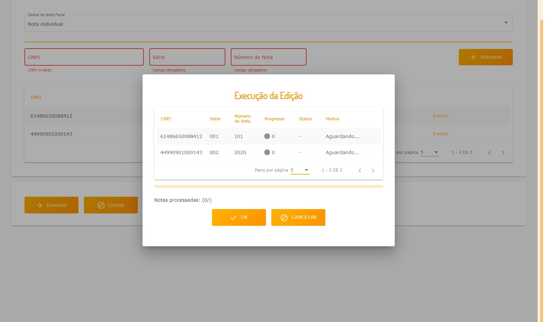Click progress indicator for note 2020
545x322 pixels.
(267, 152)
